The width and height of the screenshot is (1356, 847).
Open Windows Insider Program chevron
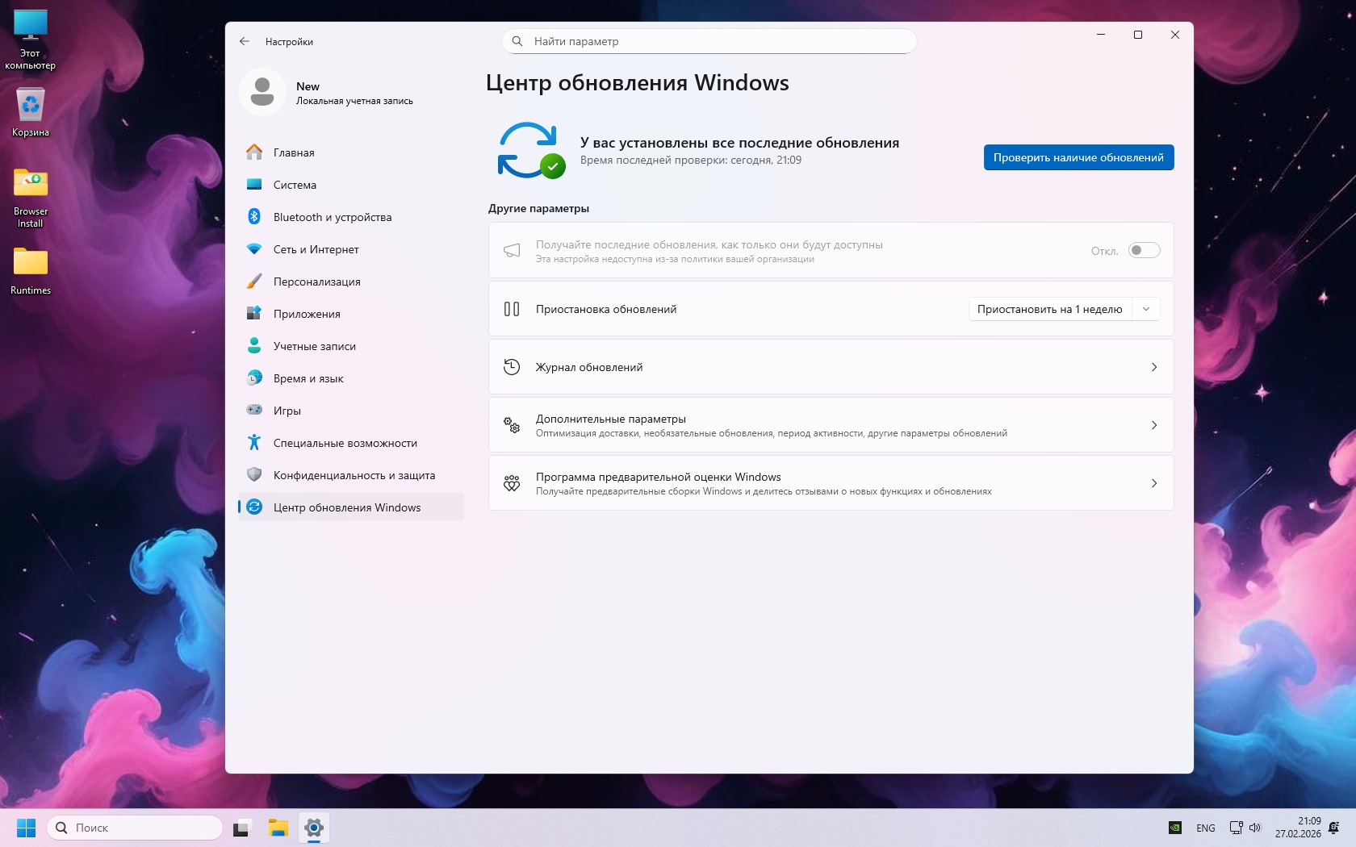pyautogui.click(x=1153, y=483)
